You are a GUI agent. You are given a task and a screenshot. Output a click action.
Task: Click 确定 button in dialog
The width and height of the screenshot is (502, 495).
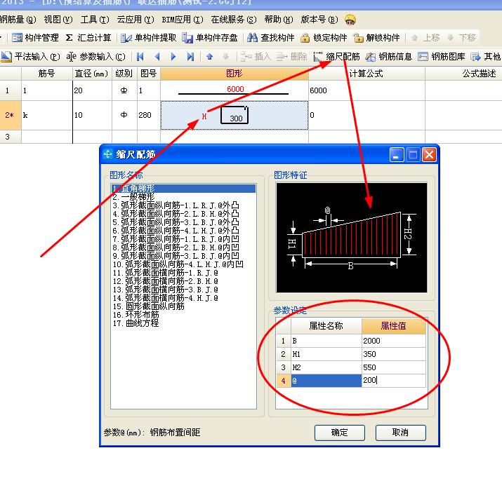(x=340, y=433)
